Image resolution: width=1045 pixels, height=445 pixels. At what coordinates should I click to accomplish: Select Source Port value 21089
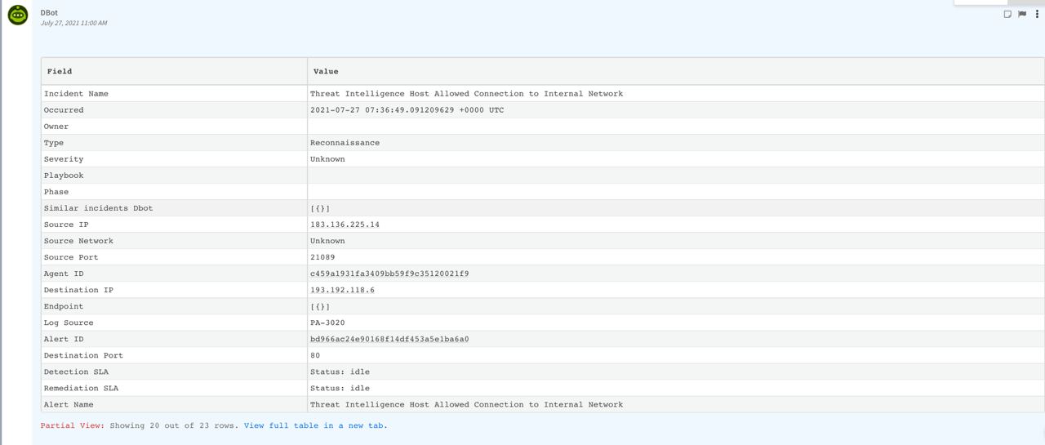pyautogui.click(x=322, y=257)
